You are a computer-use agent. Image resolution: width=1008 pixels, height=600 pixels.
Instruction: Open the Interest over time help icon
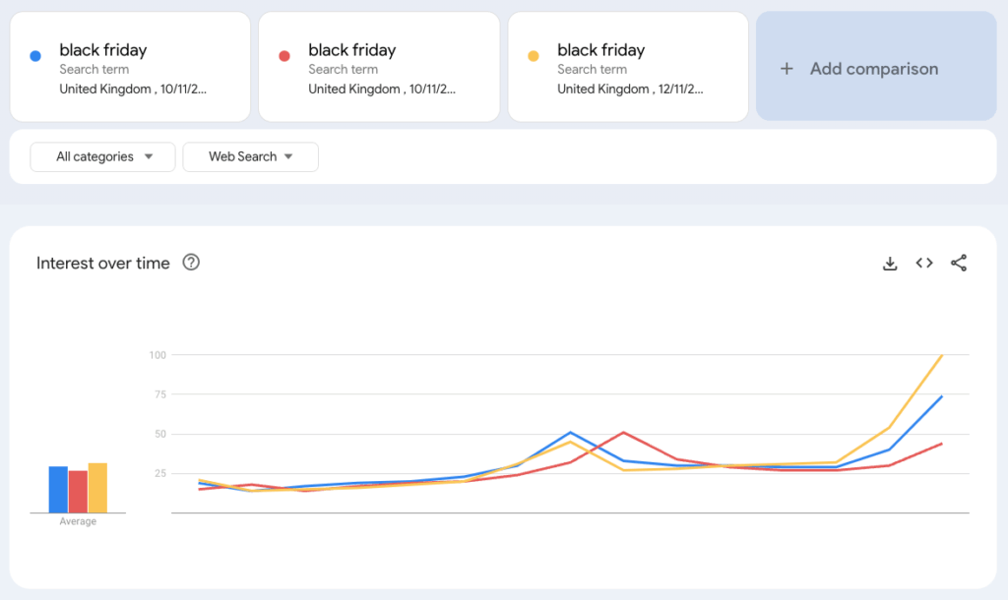192,263
